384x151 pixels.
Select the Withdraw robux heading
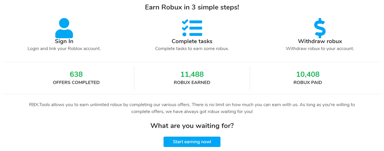320,41
